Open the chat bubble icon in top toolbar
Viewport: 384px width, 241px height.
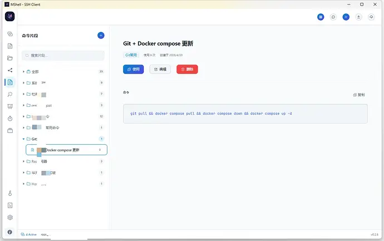click(333, 17)
